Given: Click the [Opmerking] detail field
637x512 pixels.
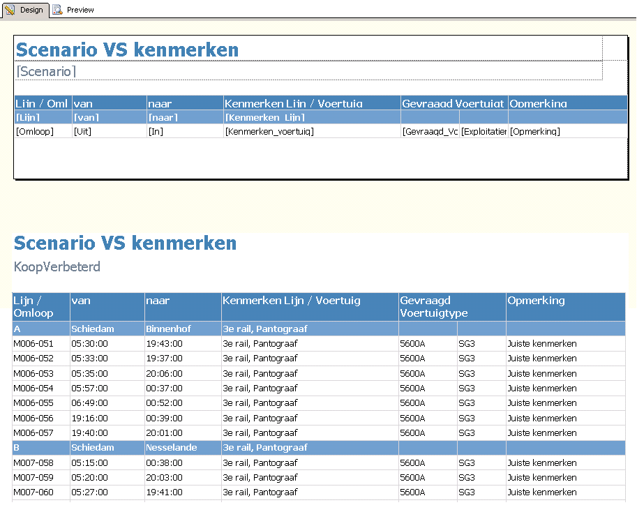Looking at the screenshot, I should pos(567,131).
